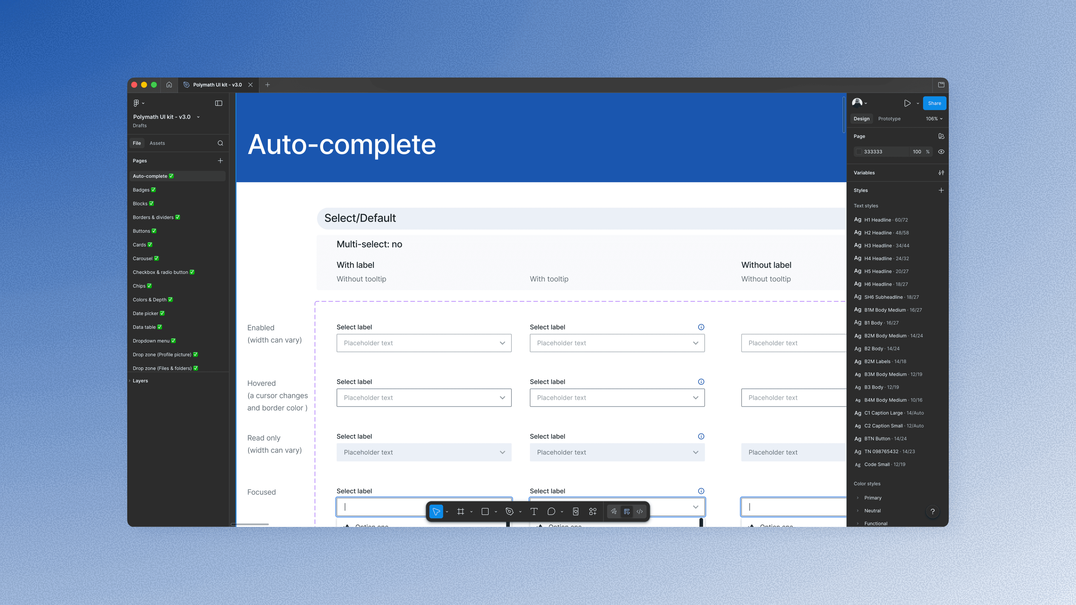The width and height of the screenshot is (1076, 605).
Task: Switch to Dev Mode code icon
Action: coord(640,511)
